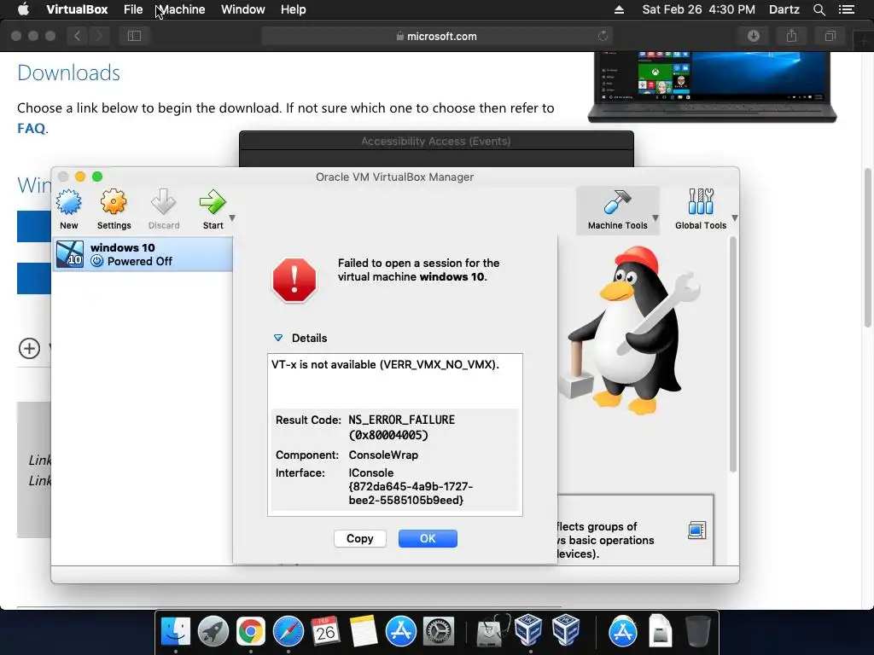Select Global Tools icon

701,201
